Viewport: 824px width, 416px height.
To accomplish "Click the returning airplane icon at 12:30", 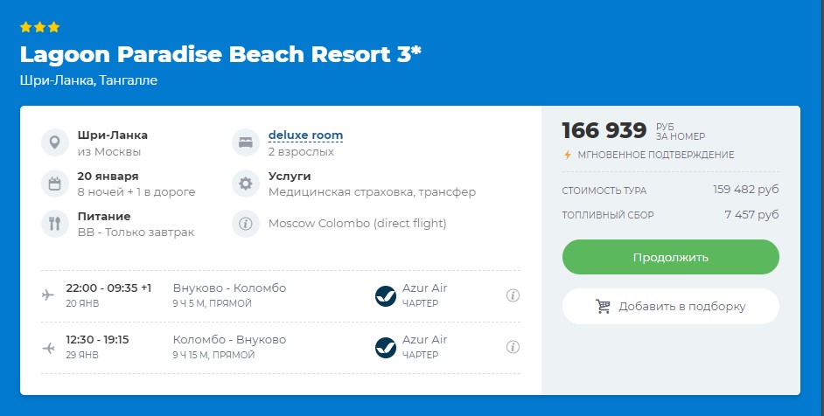I will pos(48,347).
